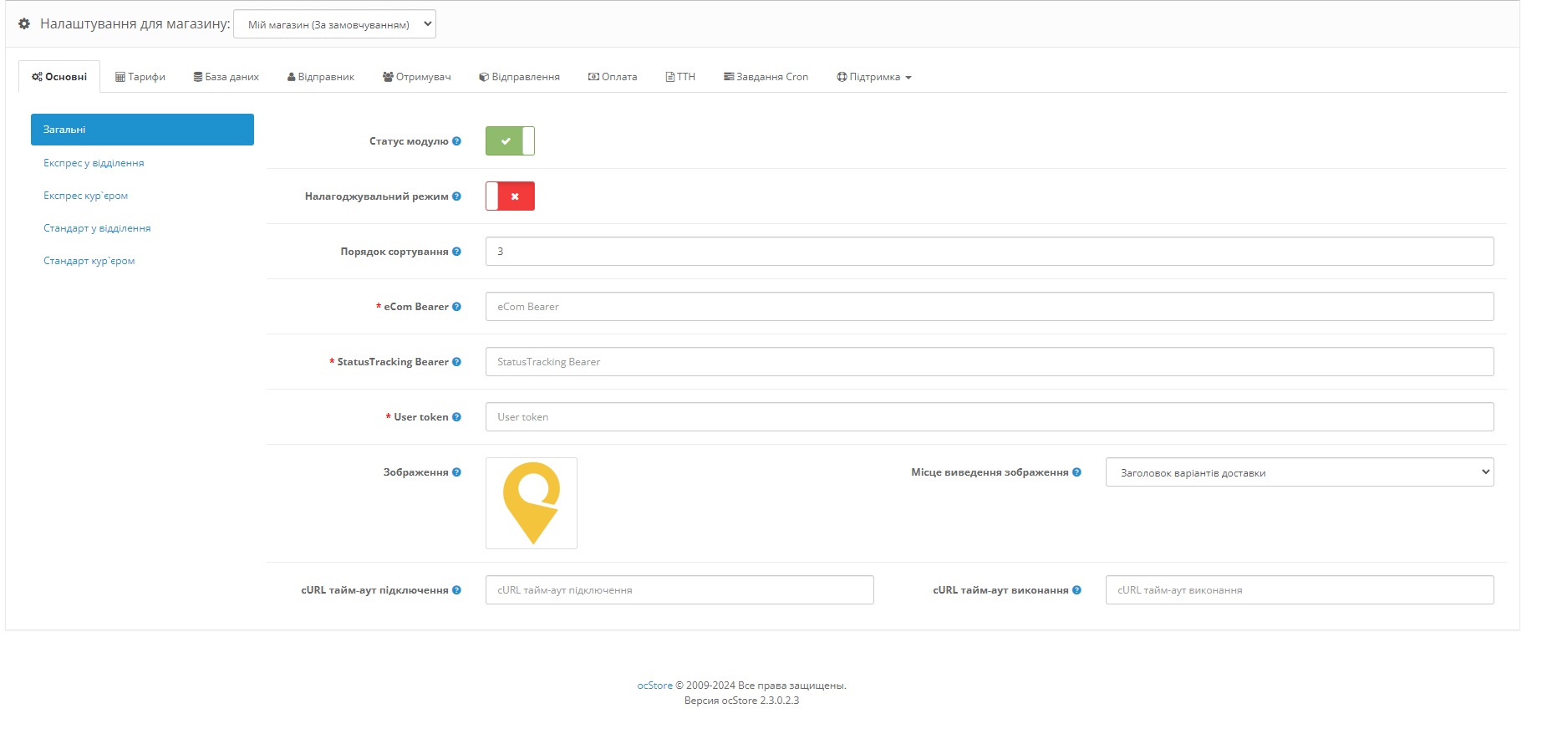Open Експрес у відділення settings
The width and height of the screenshot is (1542, 729).
pyautogui.click(x=142, y=163)
